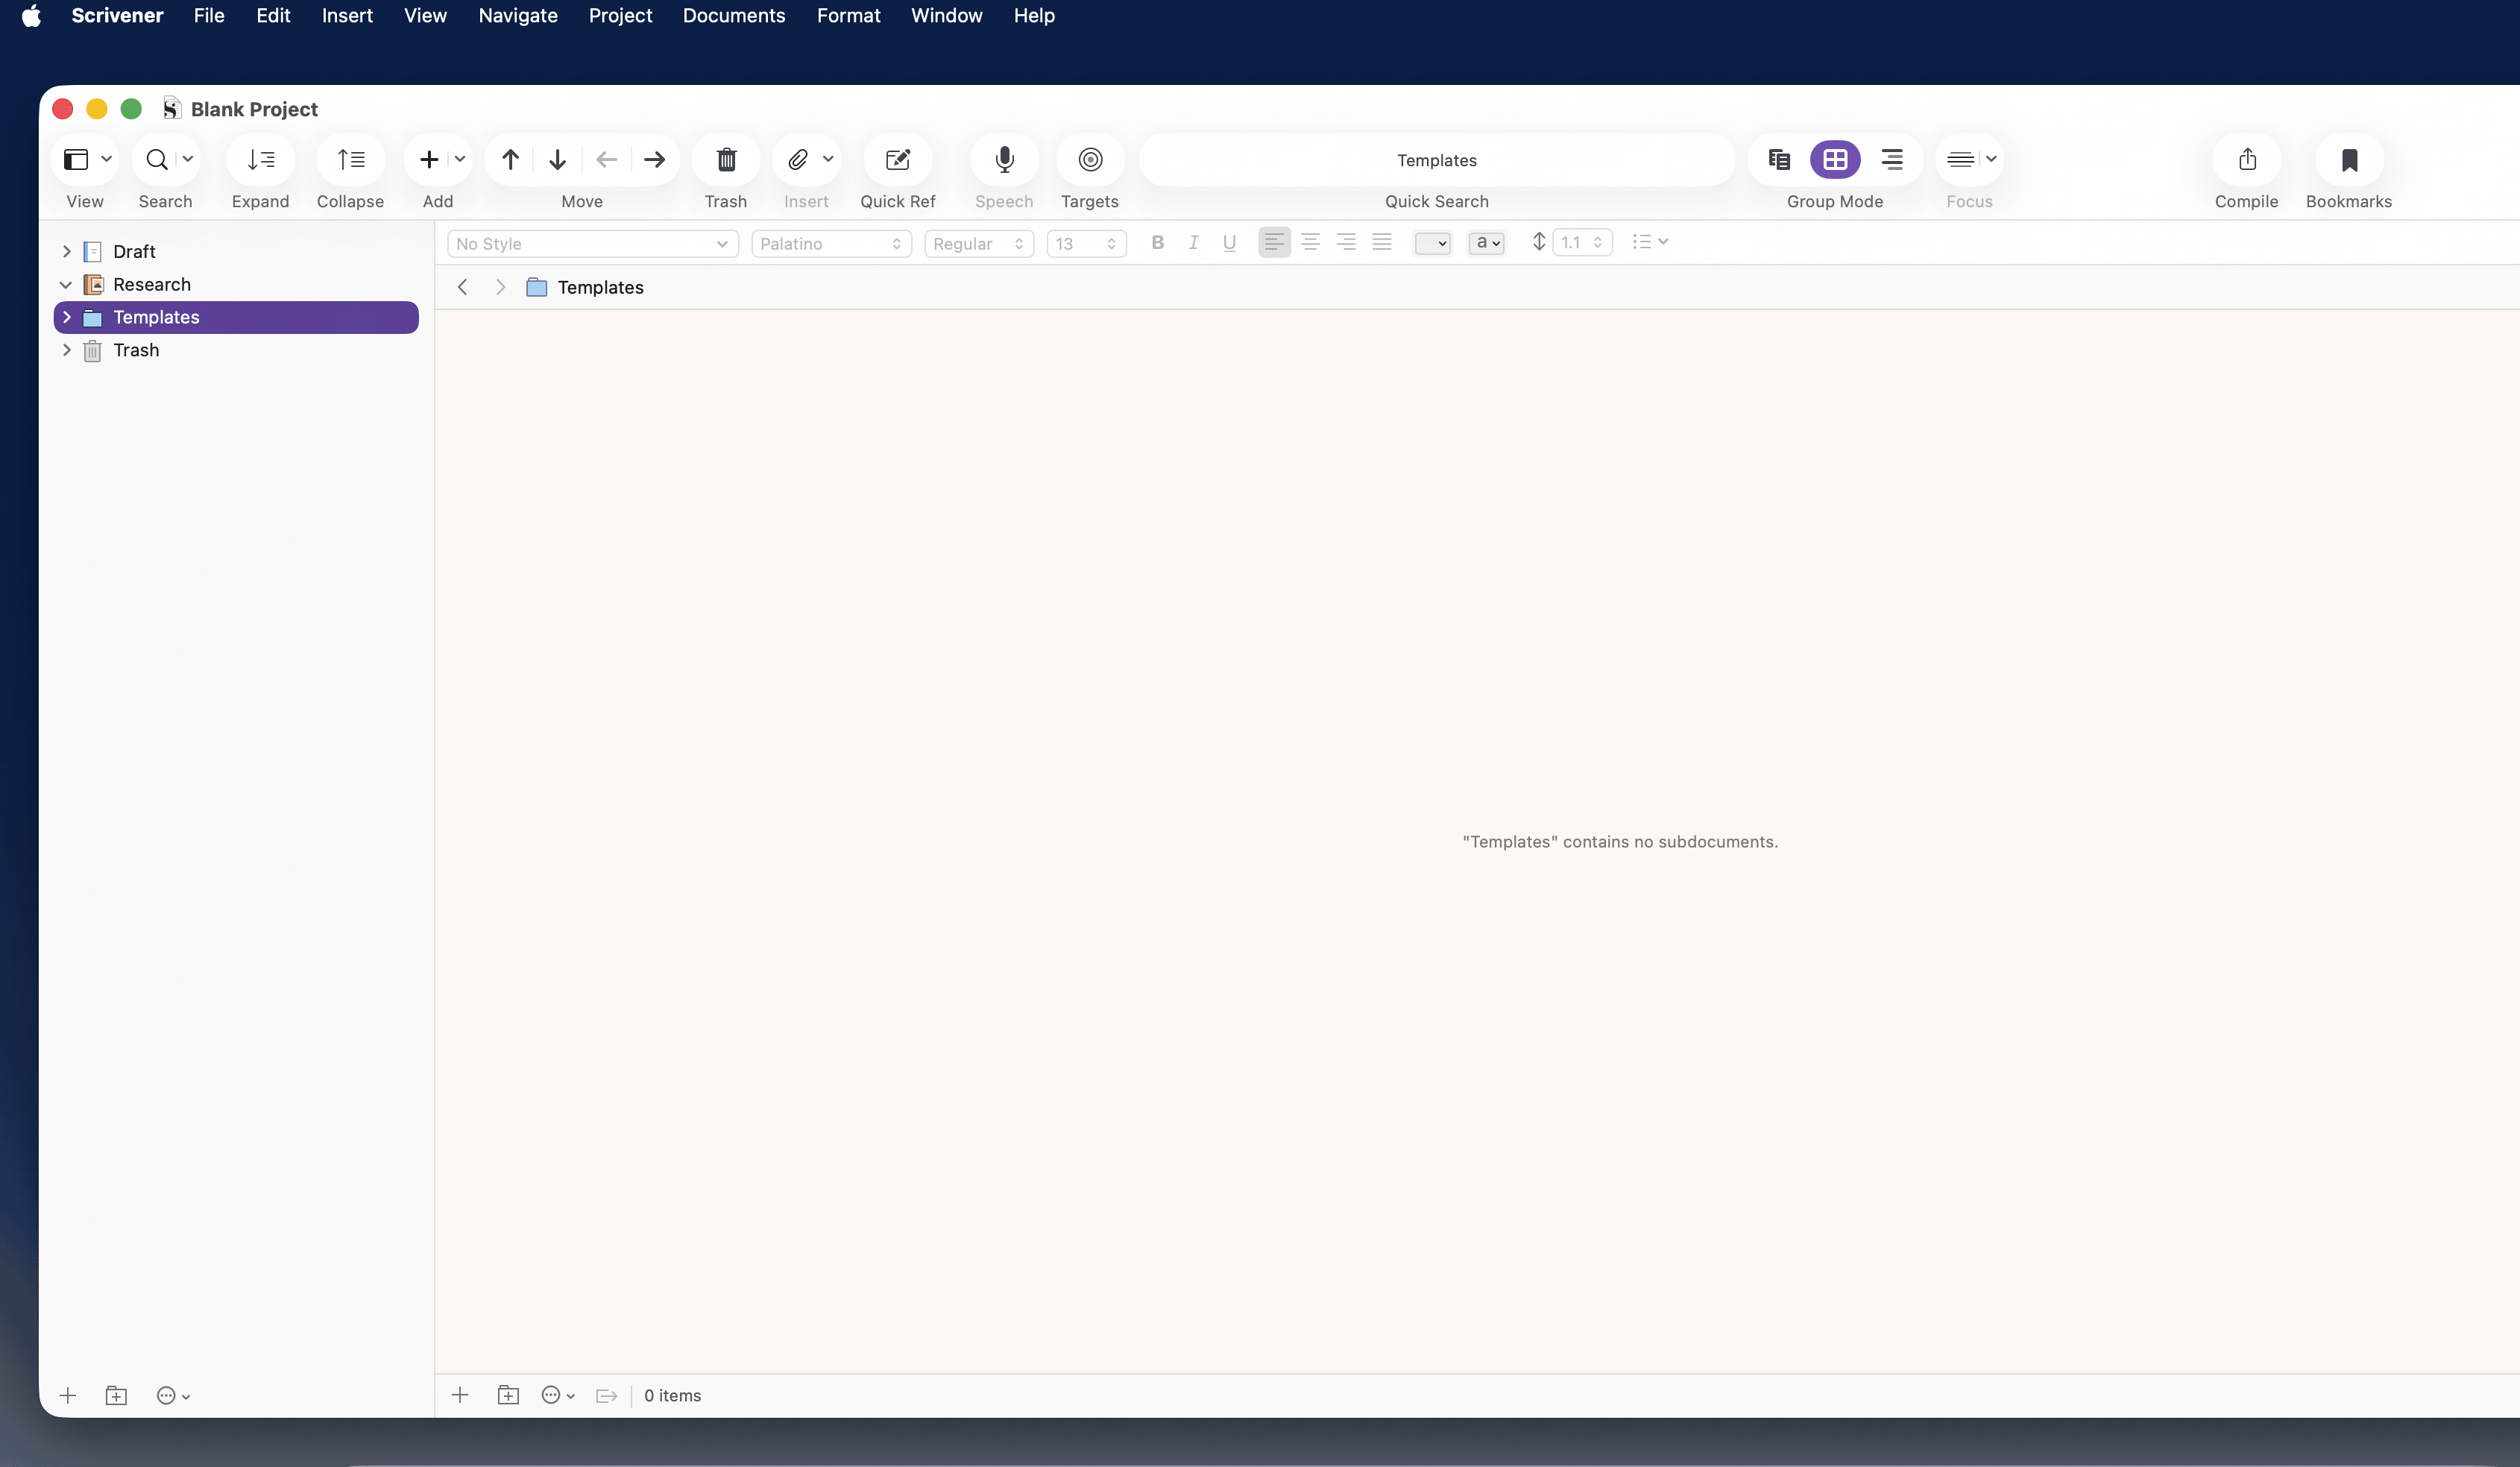Open the Navigate menu
2520x1467 pixels.
518,15
